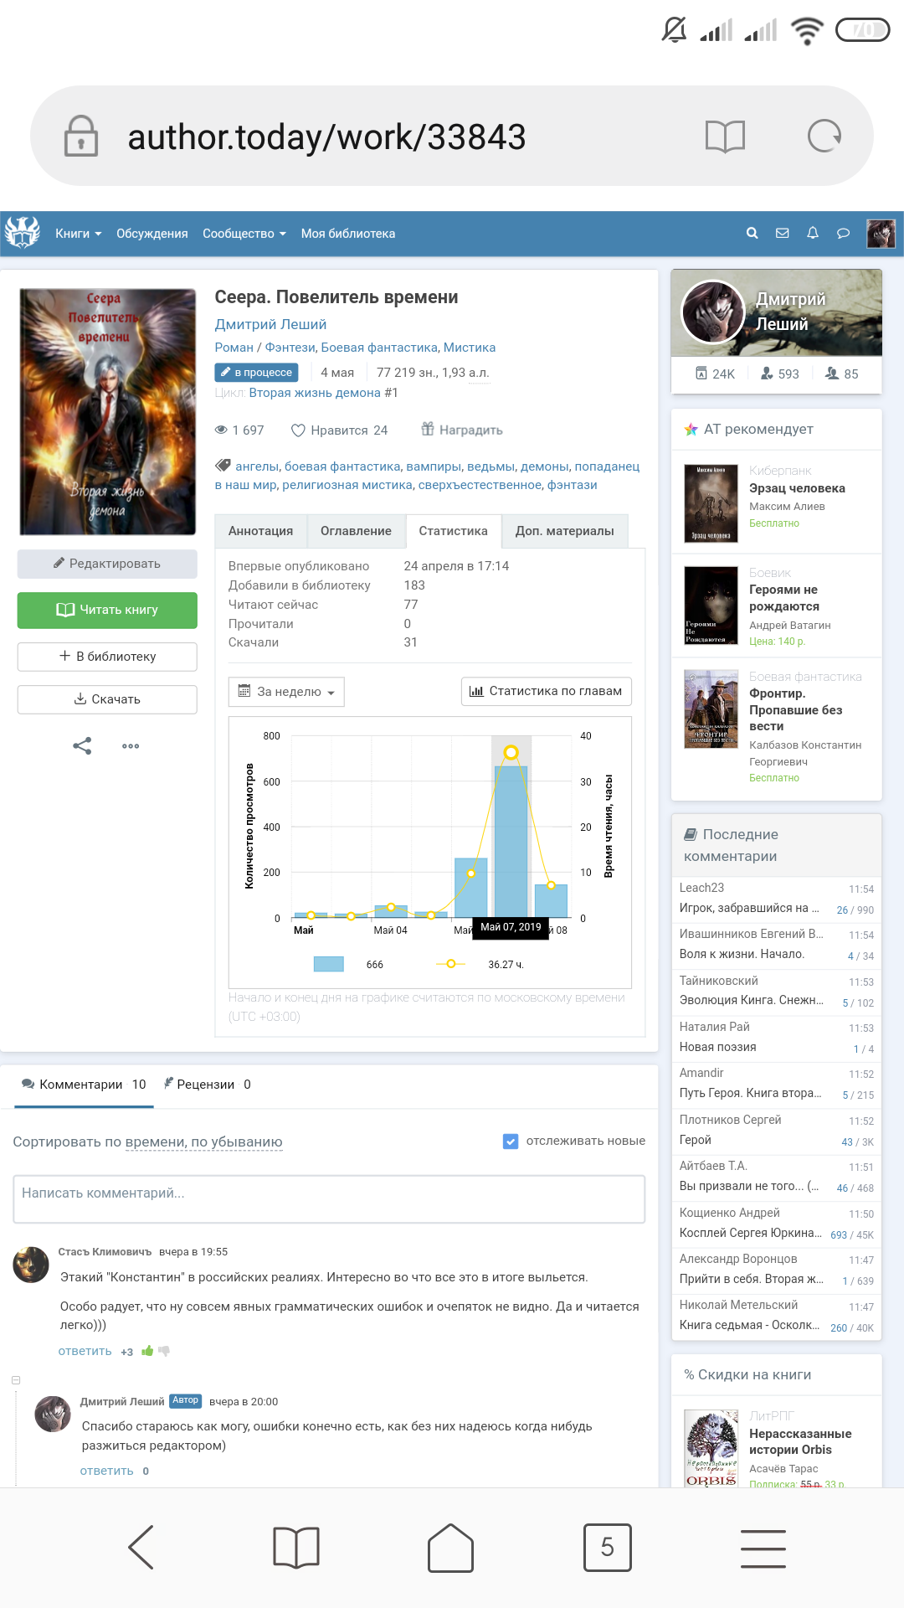This screenshot has width=904, height=1608.
Task: Click the Нравится heart to like book
Action: [x=298, y=430]
